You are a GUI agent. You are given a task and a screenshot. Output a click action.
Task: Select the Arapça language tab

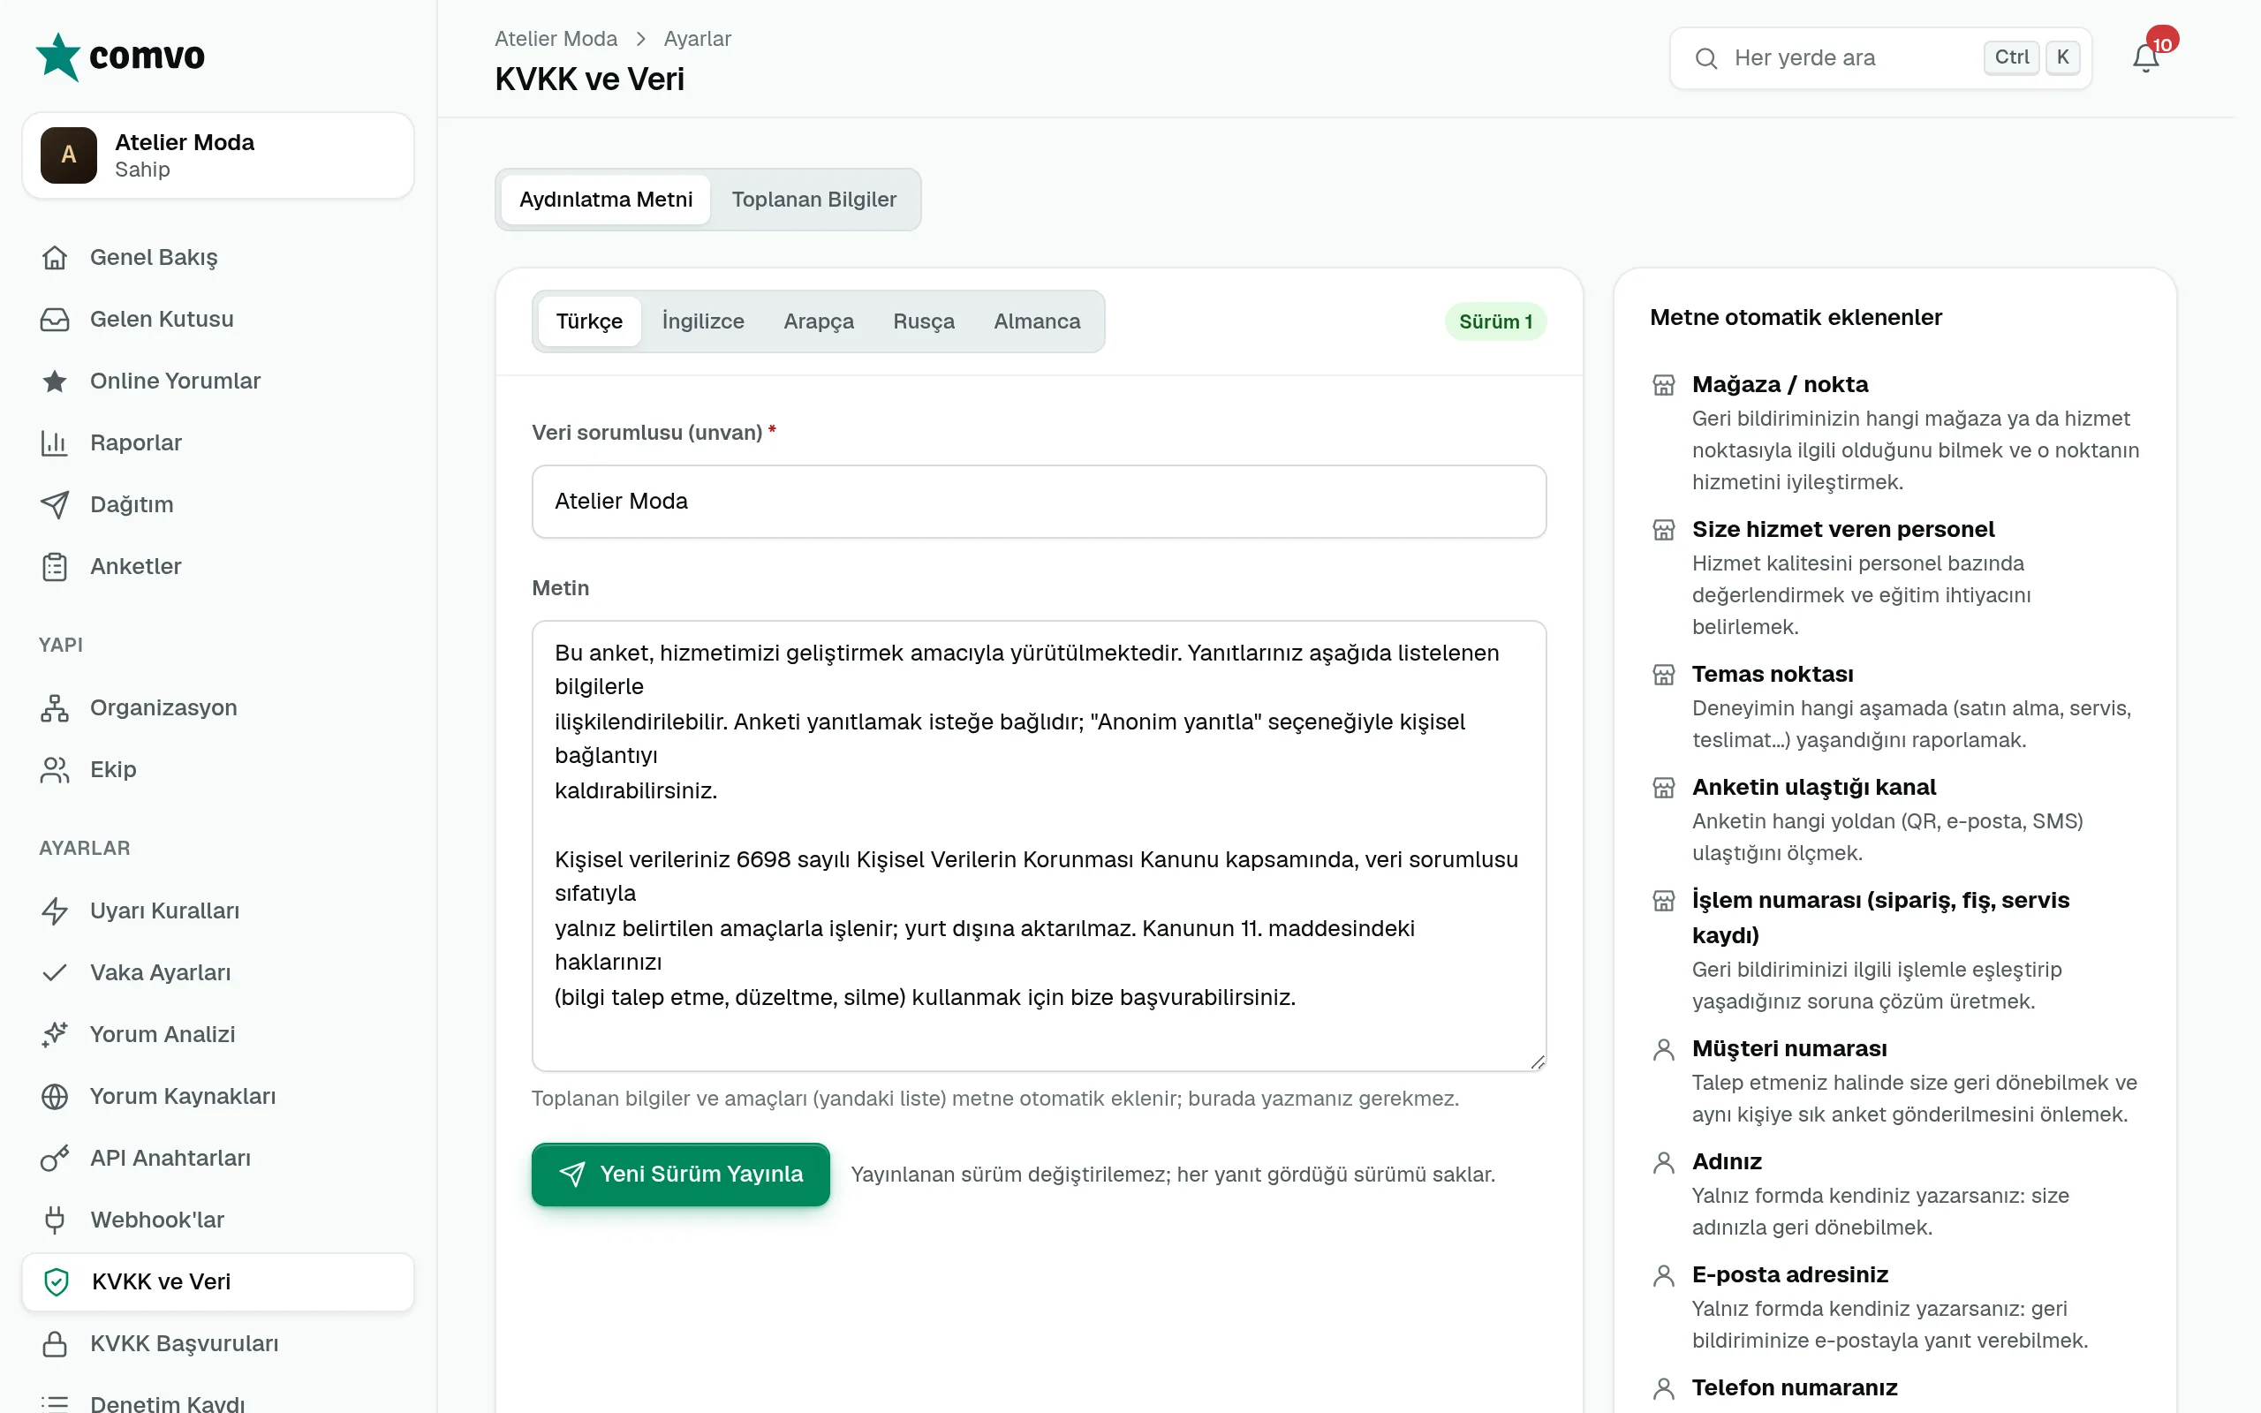[x=819, y=321]
